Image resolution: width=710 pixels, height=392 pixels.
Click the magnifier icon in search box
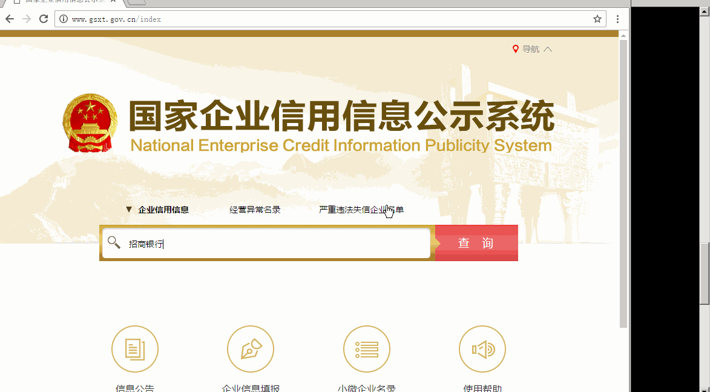coord(114,242)
